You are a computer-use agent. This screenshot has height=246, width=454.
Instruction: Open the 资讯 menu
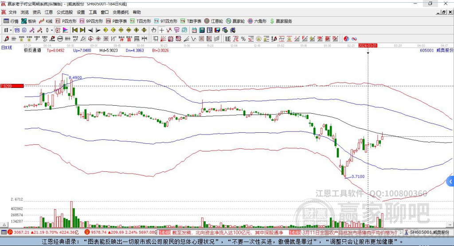[36, 12]
